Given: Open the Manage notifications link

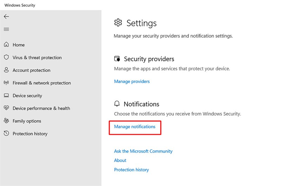Looking at the screenshot, I should click(x=135, y=127).
